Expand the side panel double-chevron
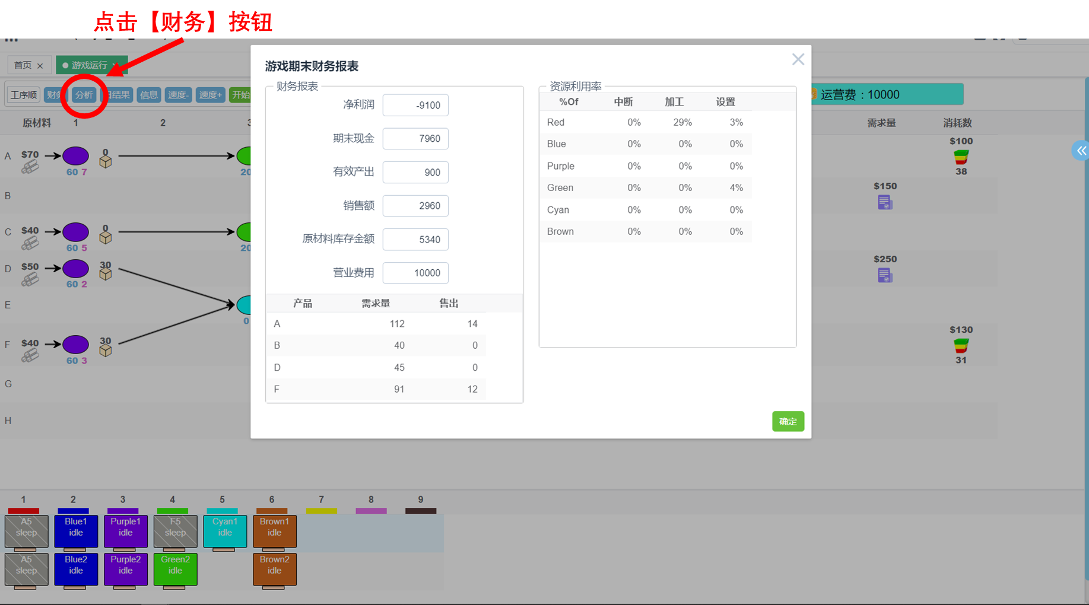 [1081, 151]
